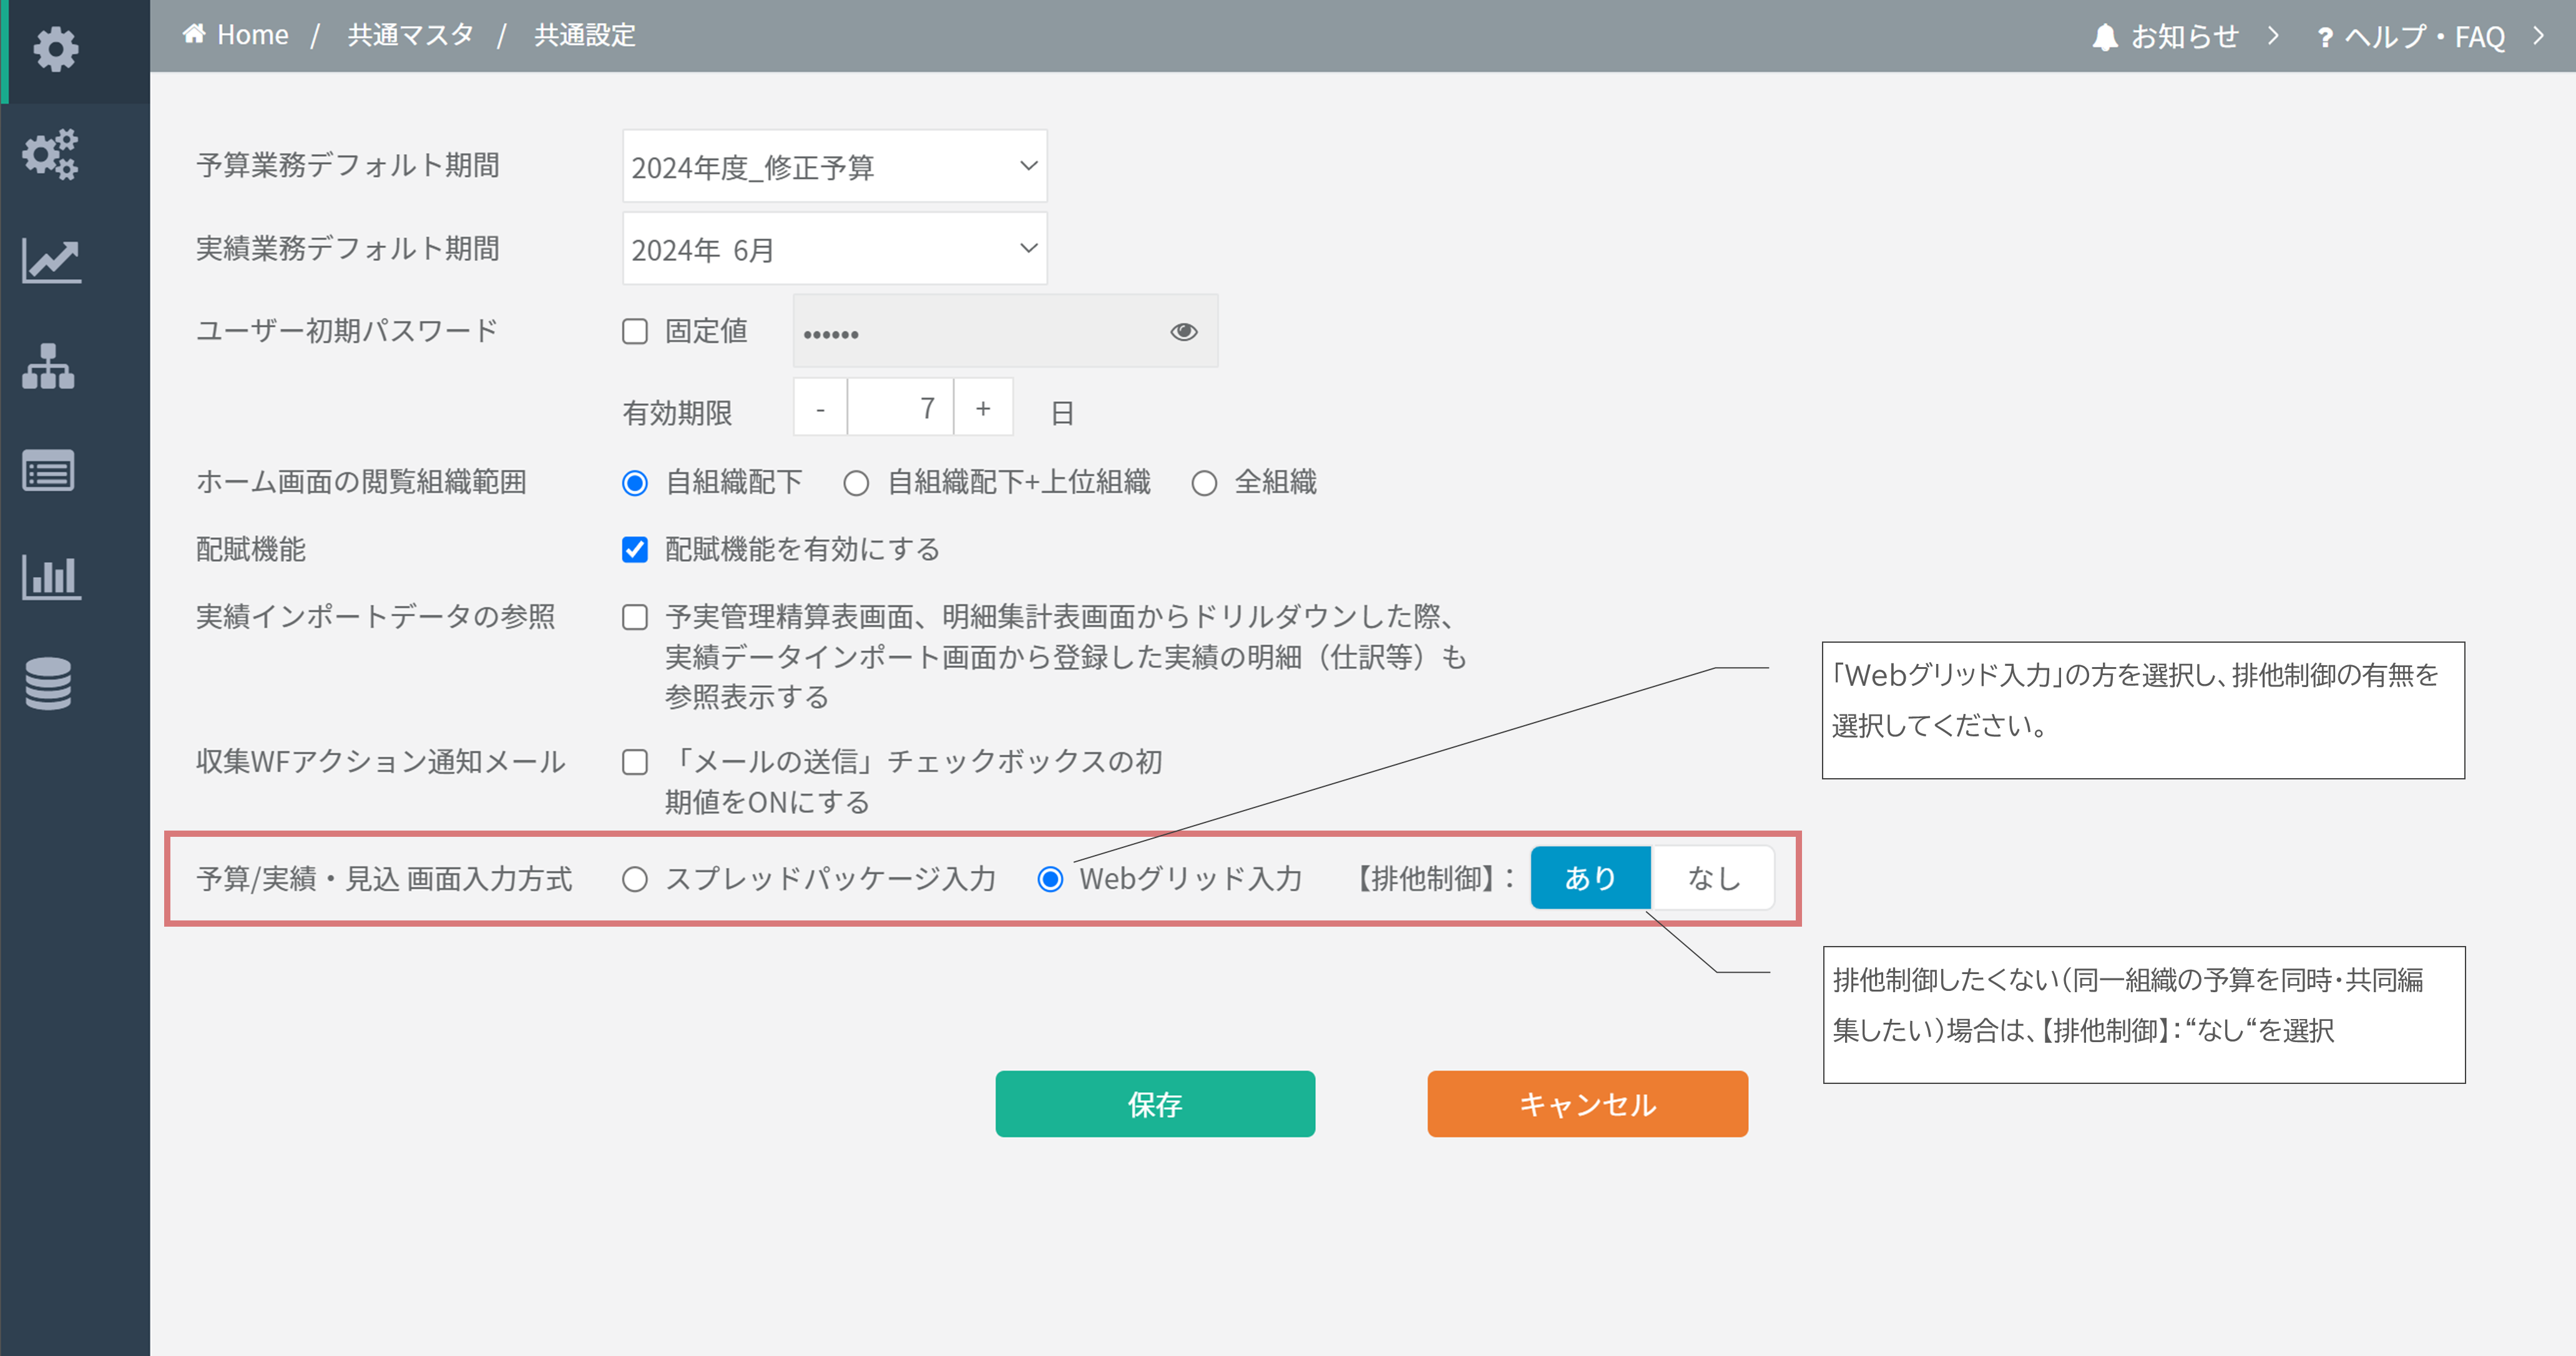Expand 予算業務デフォルト期間 dropdown

(x=834, y=166)
